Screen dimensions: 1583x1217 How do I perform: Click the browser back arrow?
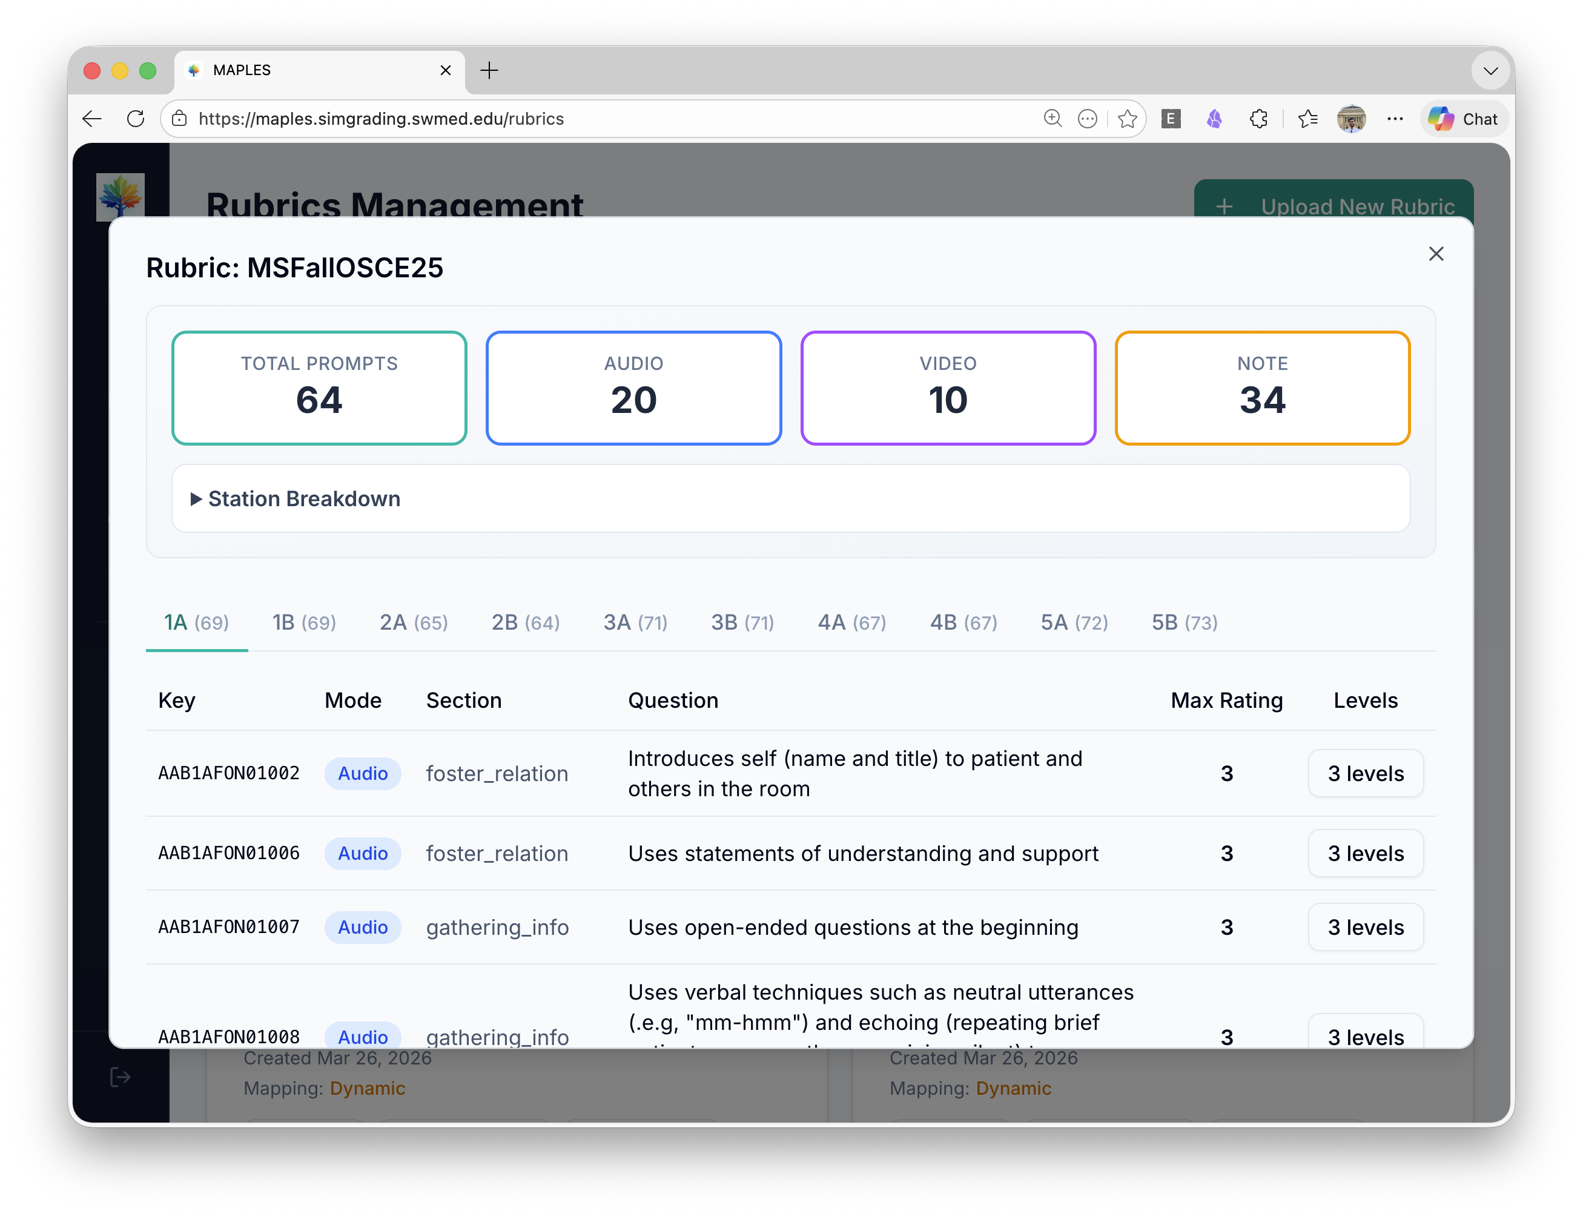click(92, 119)
